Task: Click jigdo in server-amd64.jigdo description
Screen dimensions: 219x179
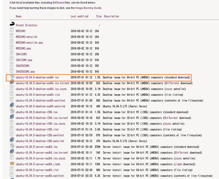Action: coord(178,164)
